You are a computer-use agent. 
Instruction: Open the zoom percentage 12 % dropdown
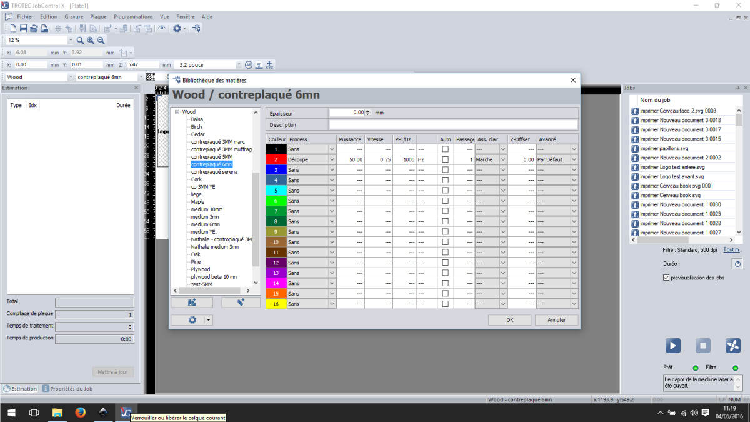click(71, 40)
